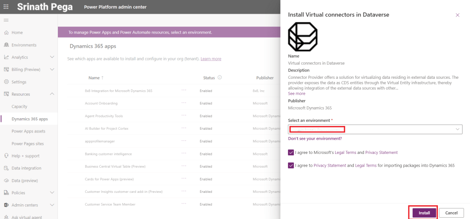Screen dimensions: 470x219
Task: Click the Settings gear icon in sidebar
Action: click(6, 82)
